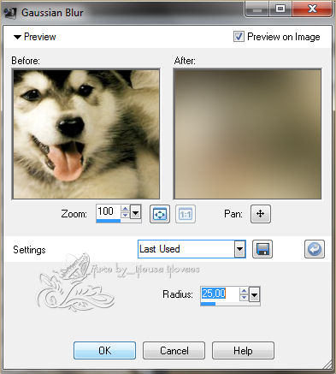Open the Settings presets Last Used dropdown
This screenshot has height=374, width=336.
click(x=192, y=249)
